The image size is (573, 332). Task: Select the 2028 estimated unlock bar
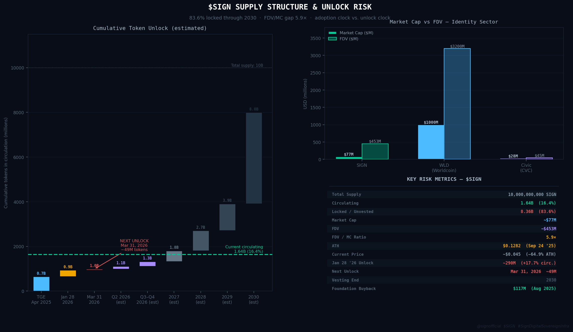tap(201, 241)
